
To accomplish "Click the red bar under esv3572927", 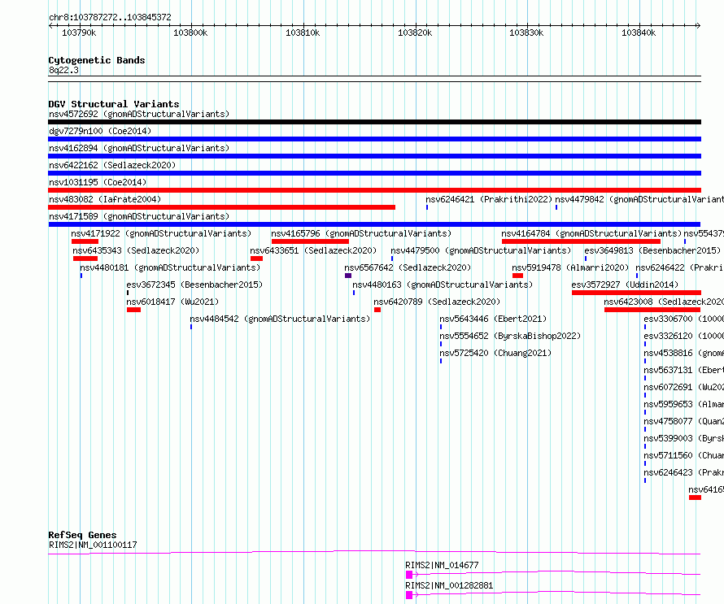I will (636, 293).
